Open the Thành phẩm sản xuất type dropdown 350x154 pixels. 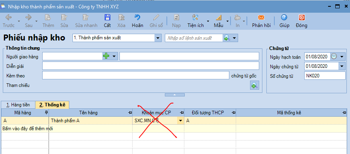click(x=158, y=38)
